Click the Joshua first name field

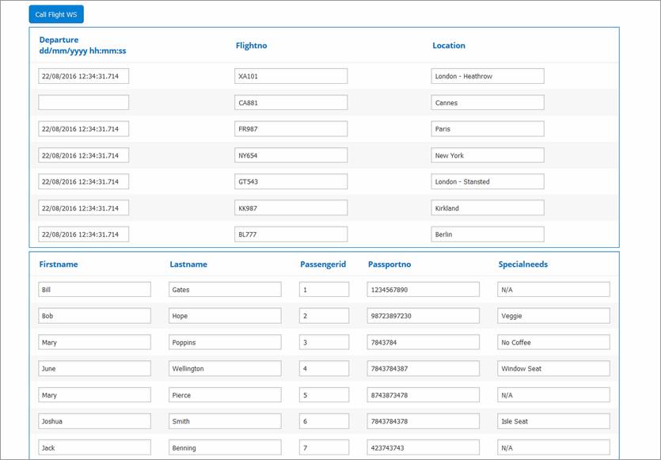(94, 422)
